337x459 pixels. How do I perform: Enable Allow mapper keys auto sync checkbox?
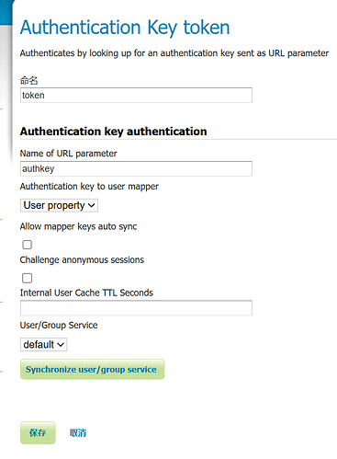point(28,245)
